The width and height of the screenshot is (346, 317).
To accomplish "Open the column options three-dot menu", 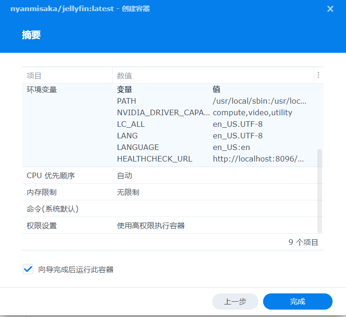I will click(x=318, y=75).
